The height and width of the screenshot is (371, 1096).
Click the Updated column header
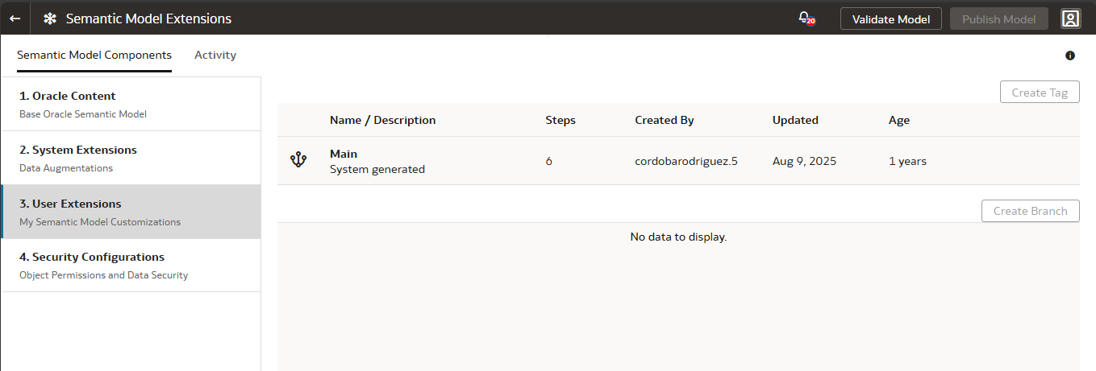[x=795, y=120]
